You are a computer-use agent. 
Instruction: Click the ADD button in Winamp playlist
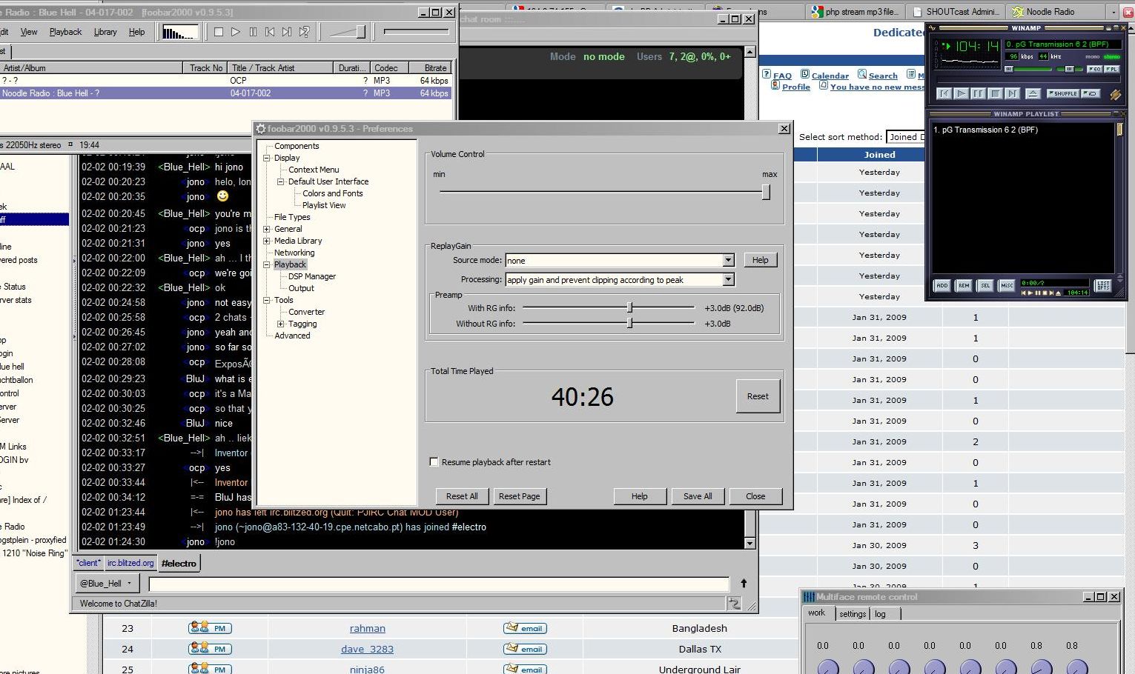coord(942,285)
